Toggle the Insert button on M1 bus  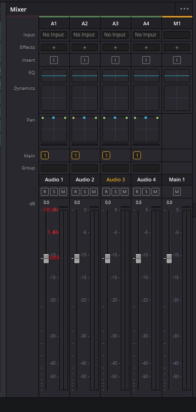(177, 60)
